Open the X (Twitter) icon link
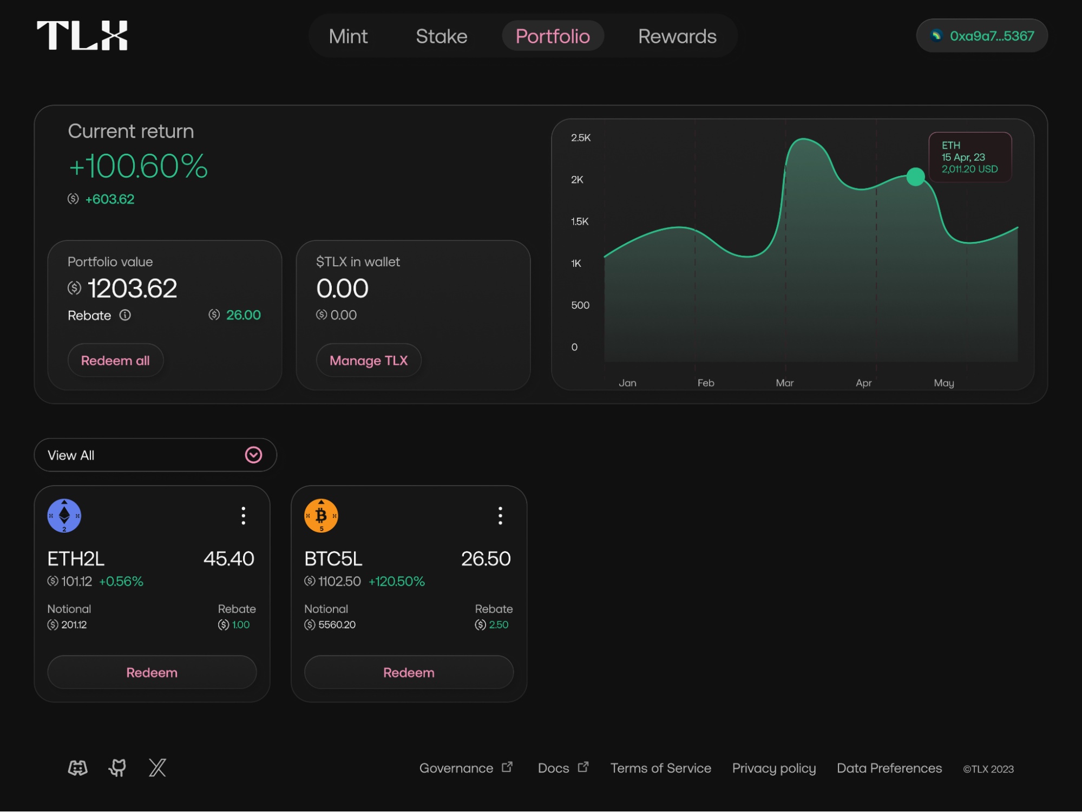Image resolution: width=1082 pixels, height=812 pixels. [x=158, y=768]
